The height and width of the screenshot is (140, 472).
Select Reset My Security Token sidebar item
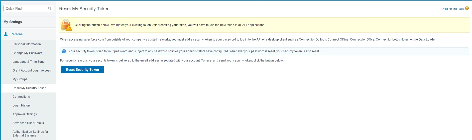[x=29, y=88]
